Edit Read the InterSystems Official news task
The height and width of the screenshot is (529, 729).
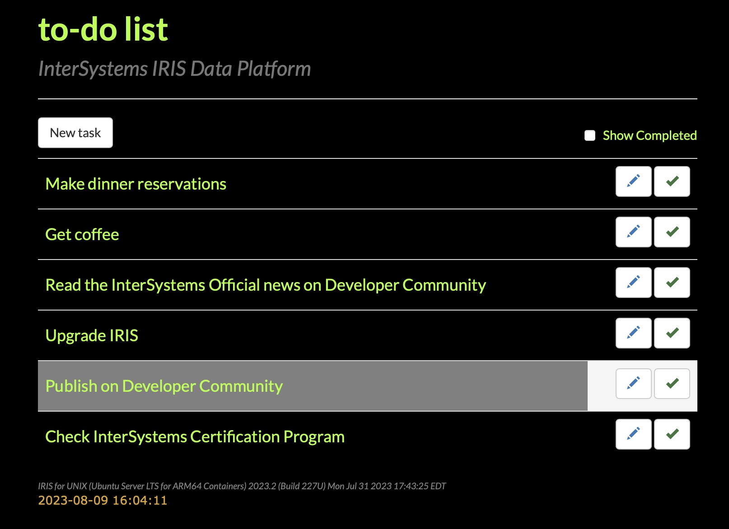click(633, 283)
